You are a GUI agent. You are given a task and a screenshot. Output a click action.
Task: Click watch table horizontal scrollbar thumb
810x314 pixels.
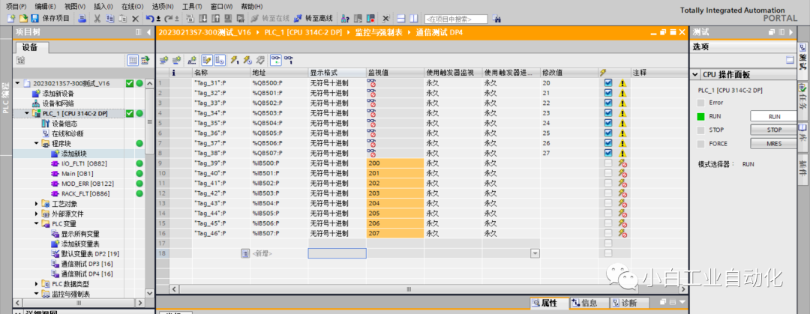(409, 289)
